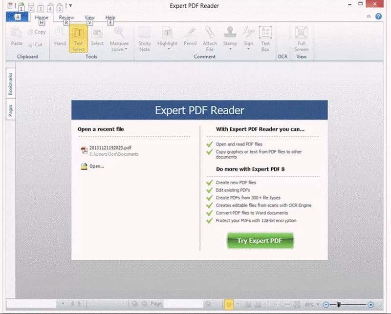The image size is (391, 314).
Task: Click the Open... link
Action: [97, 166]
